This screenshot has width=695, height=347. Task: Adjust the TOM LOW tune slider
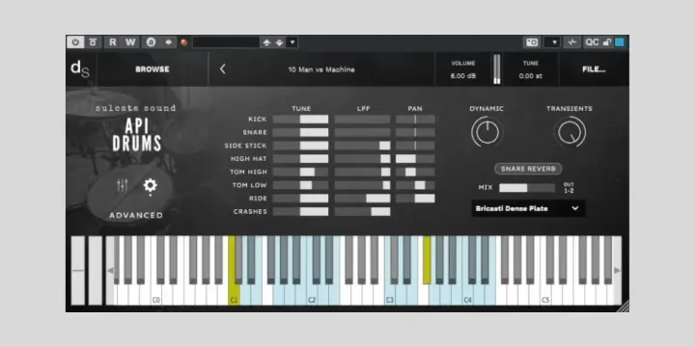coord(300,185)
